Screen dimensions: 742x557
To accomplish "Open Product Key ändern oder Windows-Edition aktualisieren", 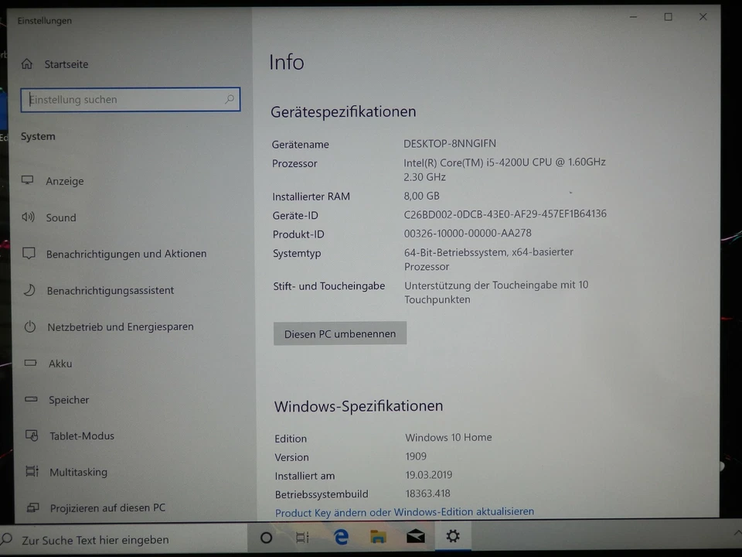I will point(403,511).
